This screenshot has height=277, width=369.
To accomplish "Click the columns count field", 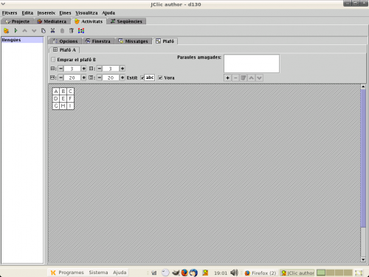I will tap(111, 69).
